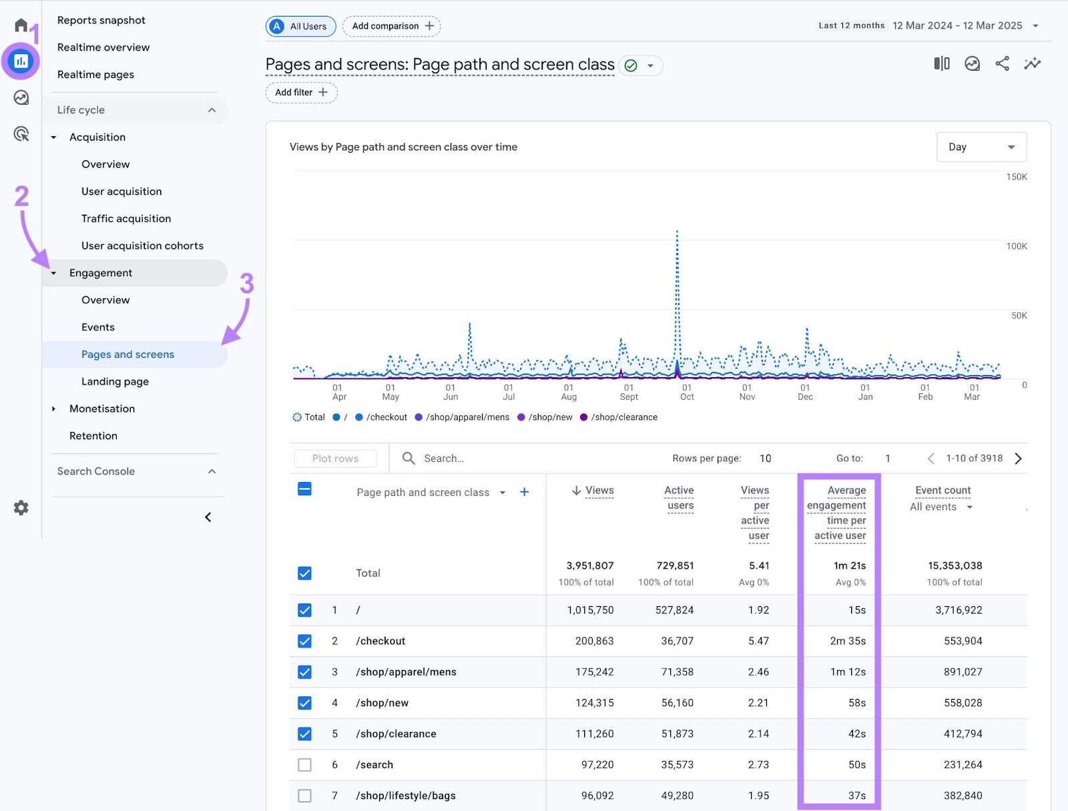Click the Add comparison button
This screenshot has height=811, width=1068.
click(391, 26)
